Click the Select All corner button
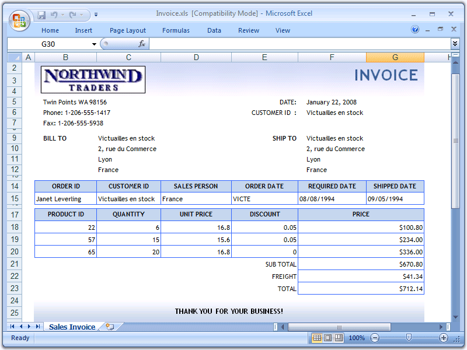Screen dimensions: 467x350 pos(14,57)
